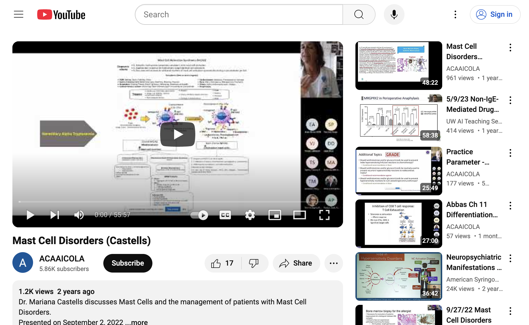The width and height of the screenshot is (529, 325).
Task: Like the video with thumbs up
Action: [x=223, y=263]
